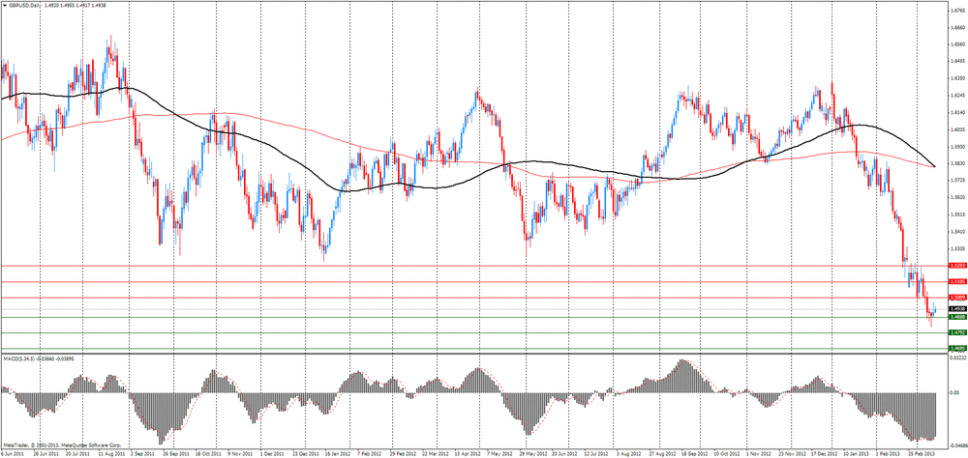The image size is (968, 458).
Task: Select the red 1.5105 resistance price label
Action: click(957, 282)
